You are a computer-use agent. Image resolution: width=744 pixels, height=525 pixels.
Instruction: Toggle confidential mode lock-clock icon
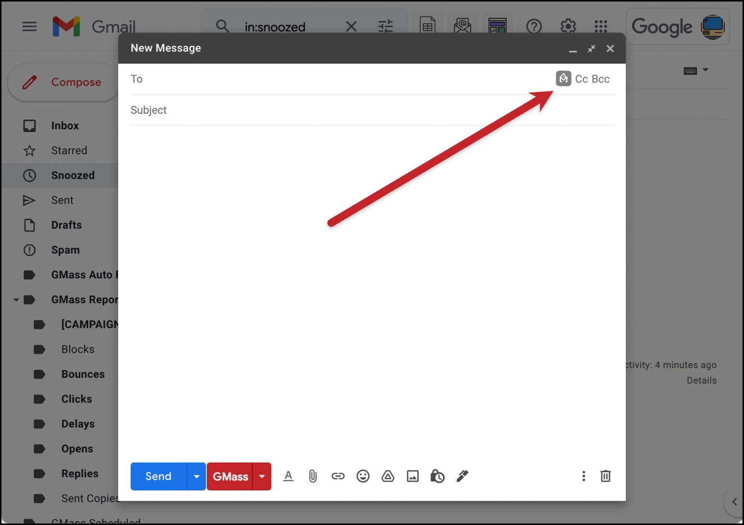click(x=437, y=476)
